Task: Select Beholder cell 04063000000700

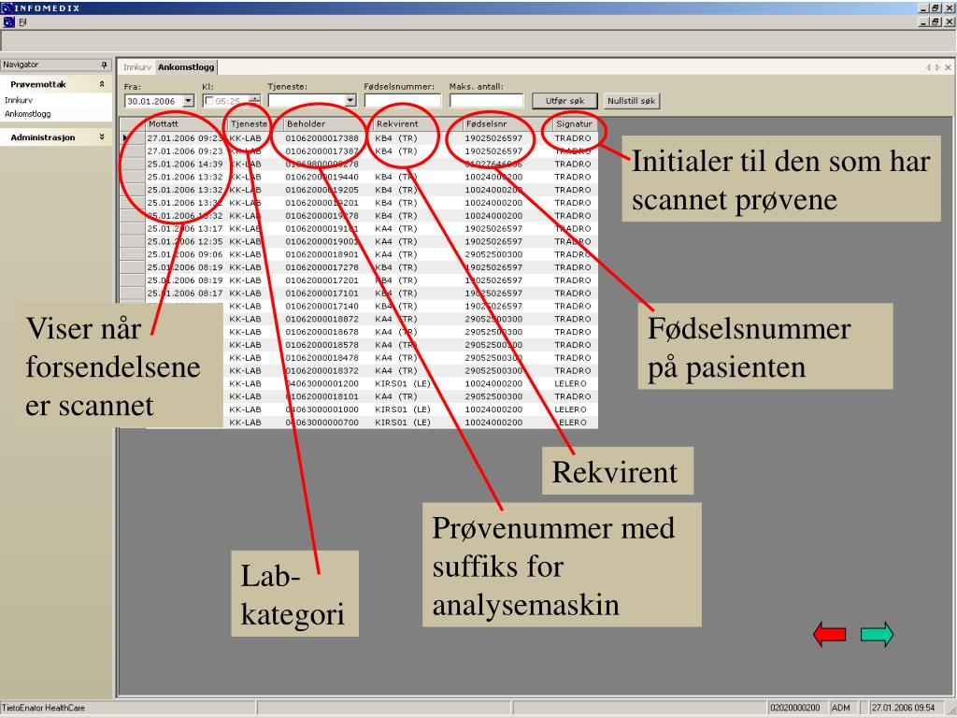Action: tap(321, 423)
